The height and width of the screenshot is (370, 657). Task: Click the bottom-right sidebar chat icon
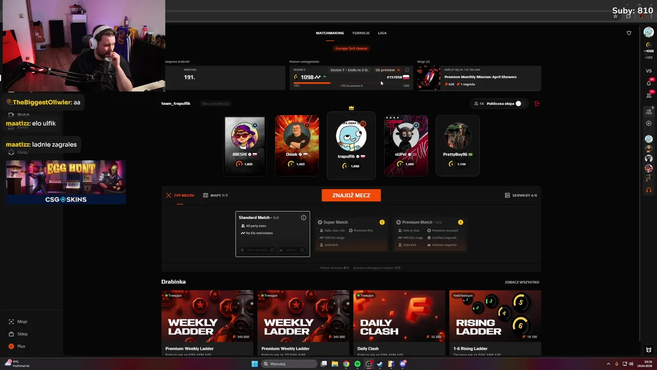coord(649,350)
